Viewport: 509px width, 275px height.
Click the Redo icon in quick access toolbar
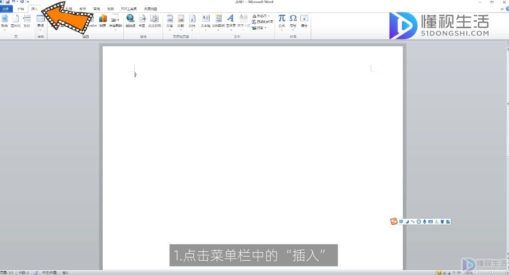(22, 2)
